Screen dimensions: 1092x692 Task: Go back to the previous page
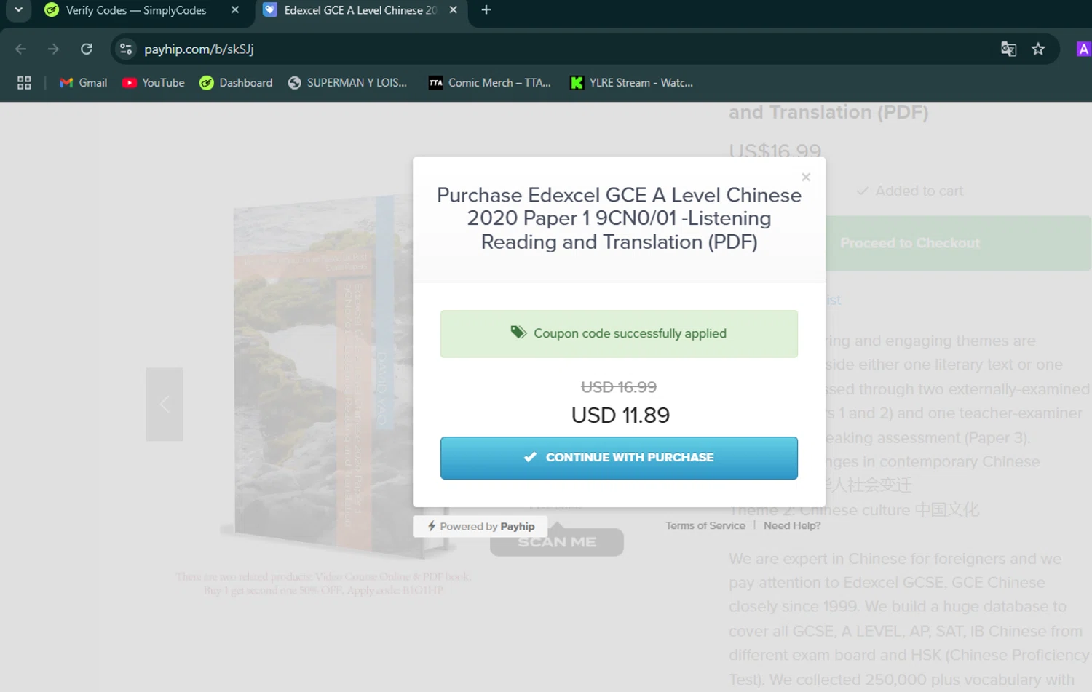point(20,49)
